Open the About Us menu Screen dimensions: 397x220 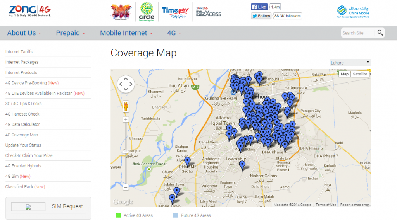(x=22, y=33)
